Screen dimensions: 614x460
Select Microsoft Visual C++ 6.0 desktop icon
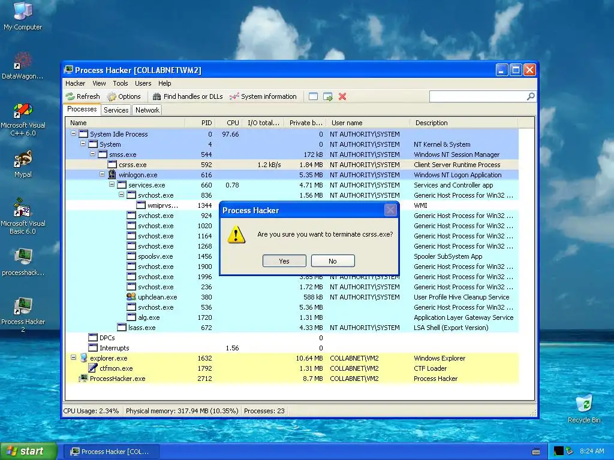click(x=23, y=119)
